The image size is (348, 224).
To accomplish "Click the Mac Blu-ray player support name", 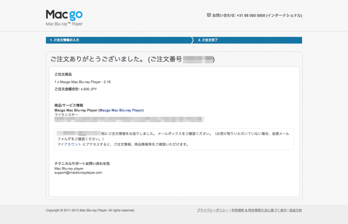I will pyautogui.click(x=69, y=169).
